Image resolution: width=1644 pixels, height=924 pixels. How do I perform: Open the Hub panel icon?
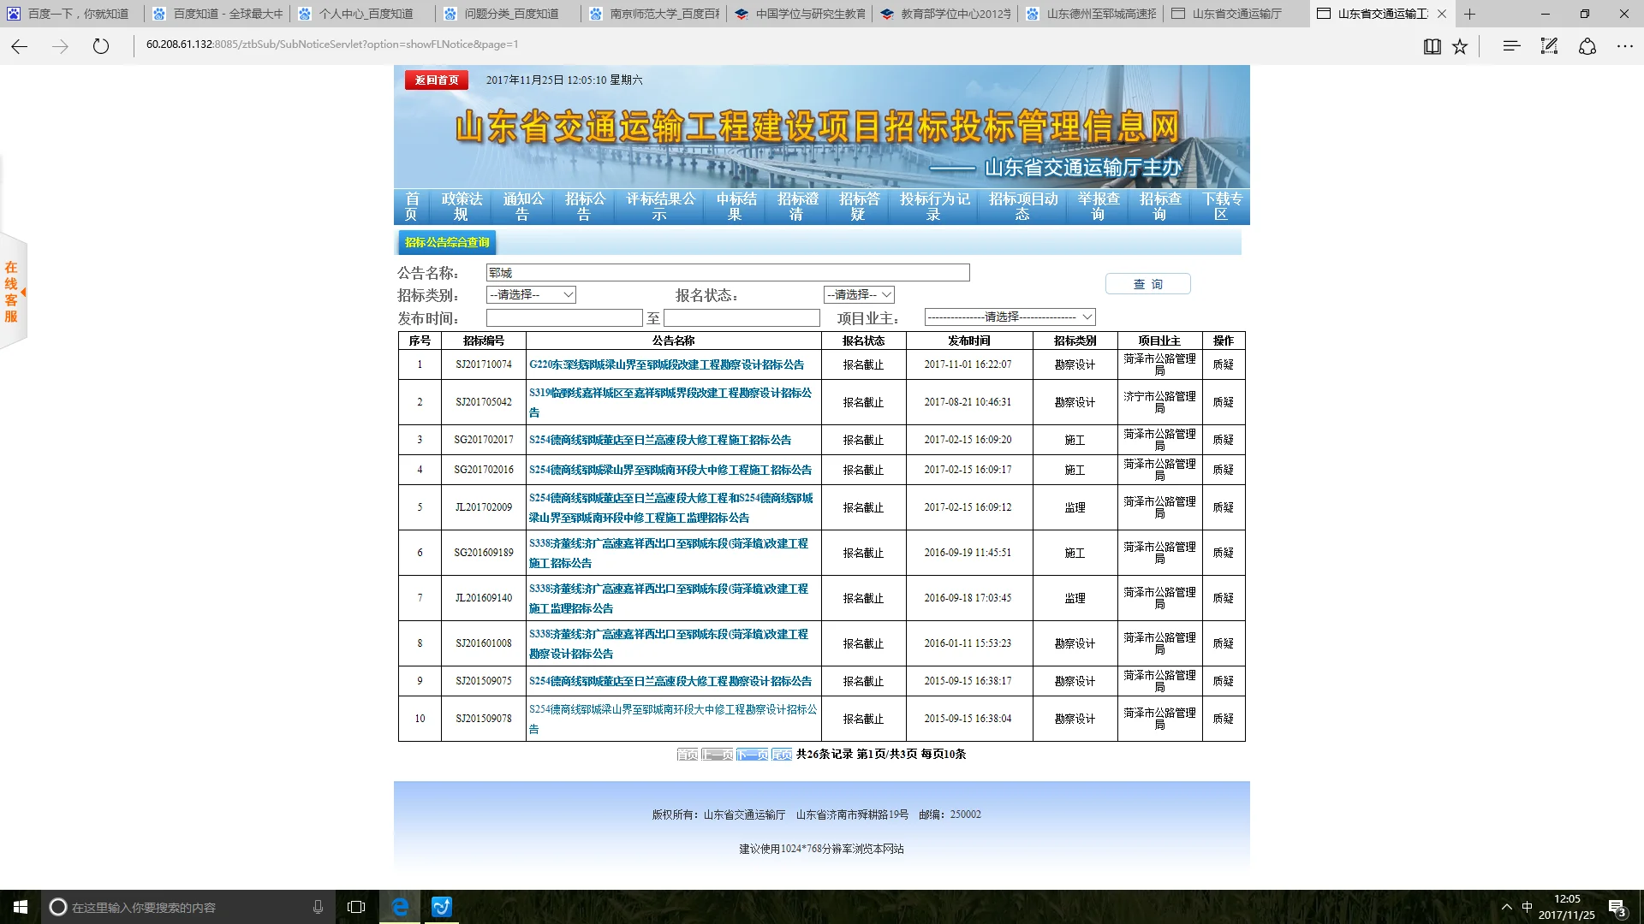point(1510,46)
